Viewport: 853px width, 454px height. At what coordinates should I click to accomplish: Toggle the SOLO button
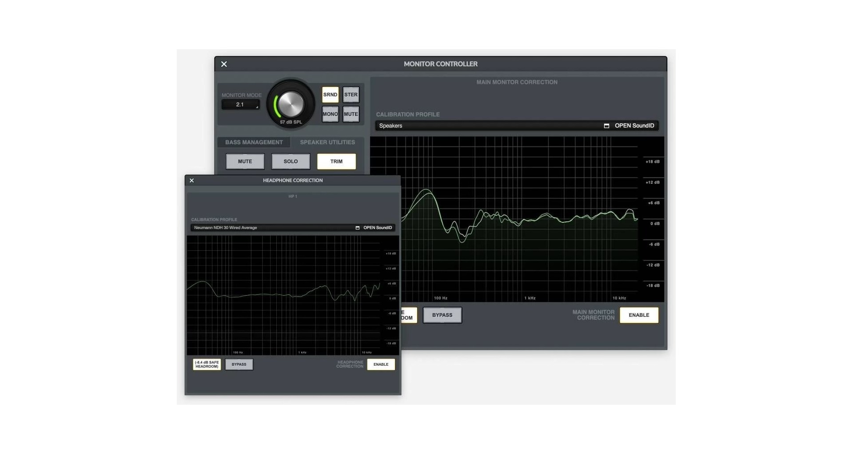pos(291,162)
